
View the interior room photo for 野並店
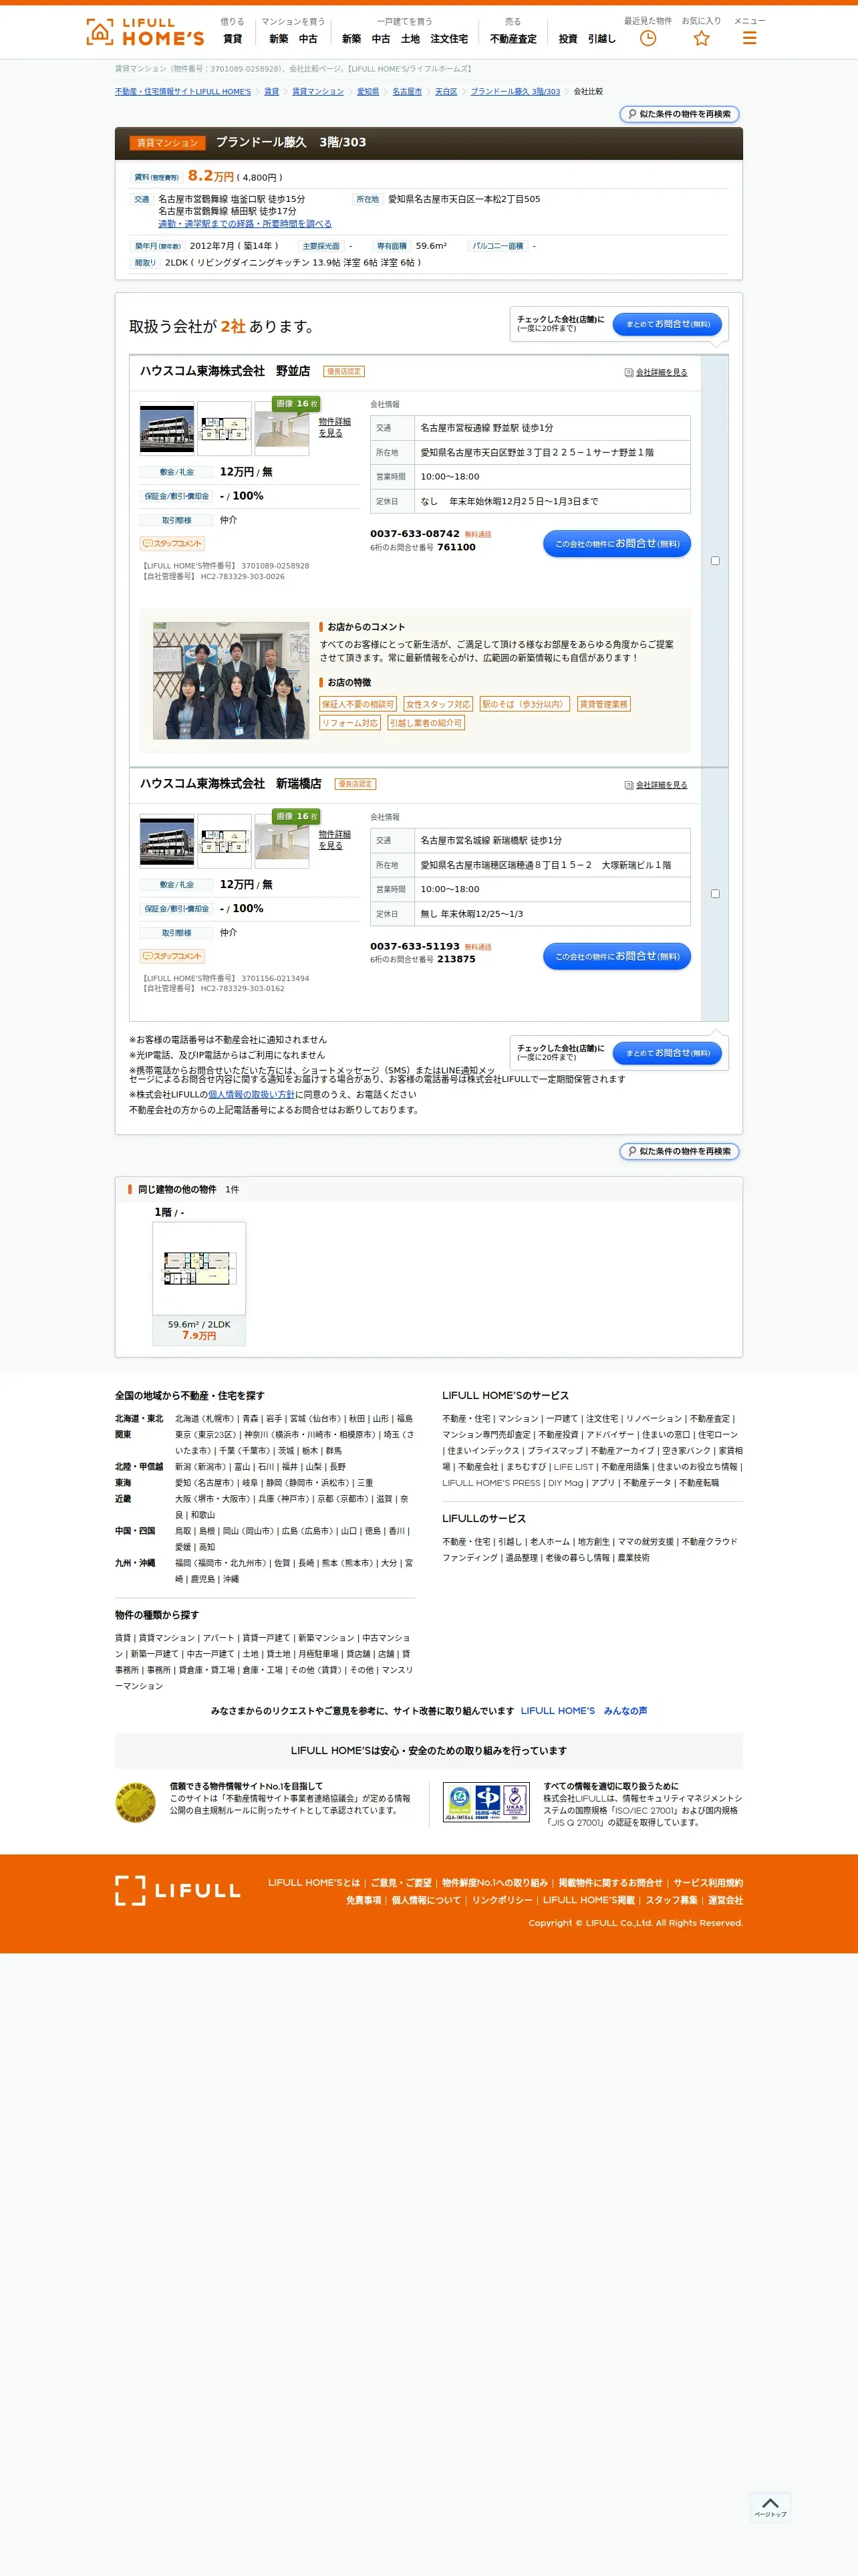[x=282, y=429]
